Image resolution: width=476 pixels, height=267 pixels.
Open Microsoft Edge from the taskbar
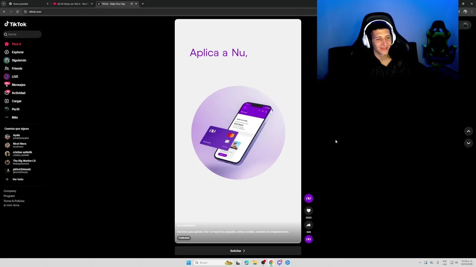(x=247, y=263)
